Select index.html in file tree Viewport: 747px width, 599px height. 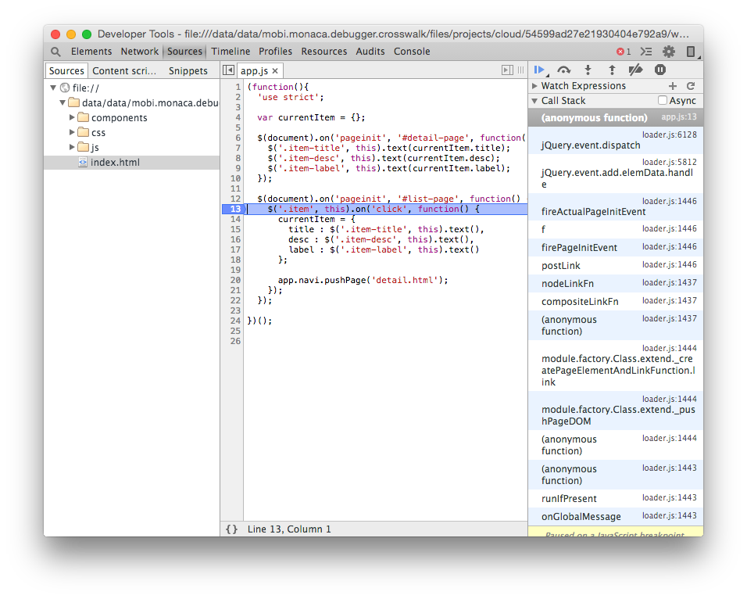click(x=115, y=163)
